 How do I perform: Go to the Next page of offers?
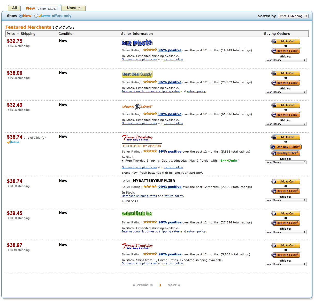174,285
